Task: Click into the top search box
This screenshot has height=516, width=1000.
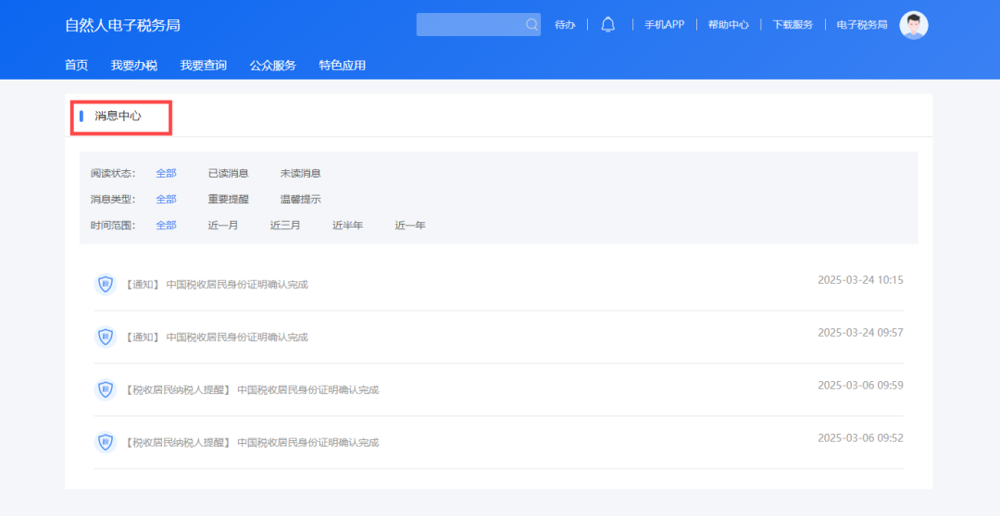Action: tap(469, 25)
